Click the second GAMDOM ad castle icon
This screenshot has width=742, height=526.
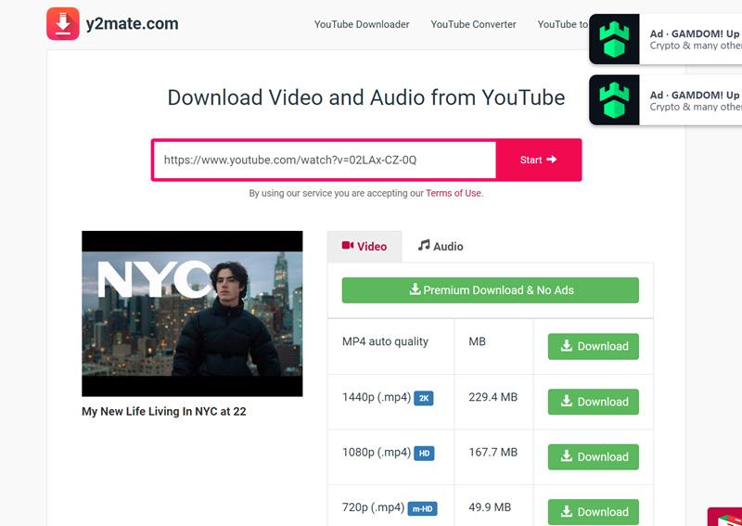(614, 100)
